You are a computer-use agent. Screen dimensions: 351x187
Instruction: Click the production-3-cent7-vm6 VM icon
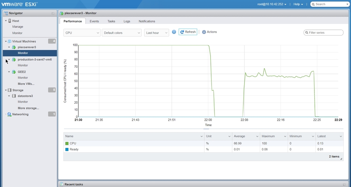click(x=14, y=59)
